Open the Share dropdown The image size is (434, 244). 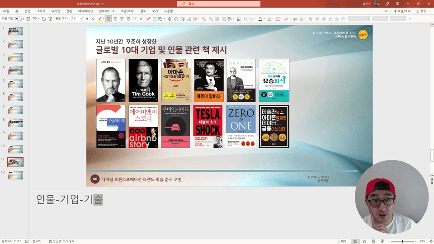pyautogui.click(x=430, y=11)
